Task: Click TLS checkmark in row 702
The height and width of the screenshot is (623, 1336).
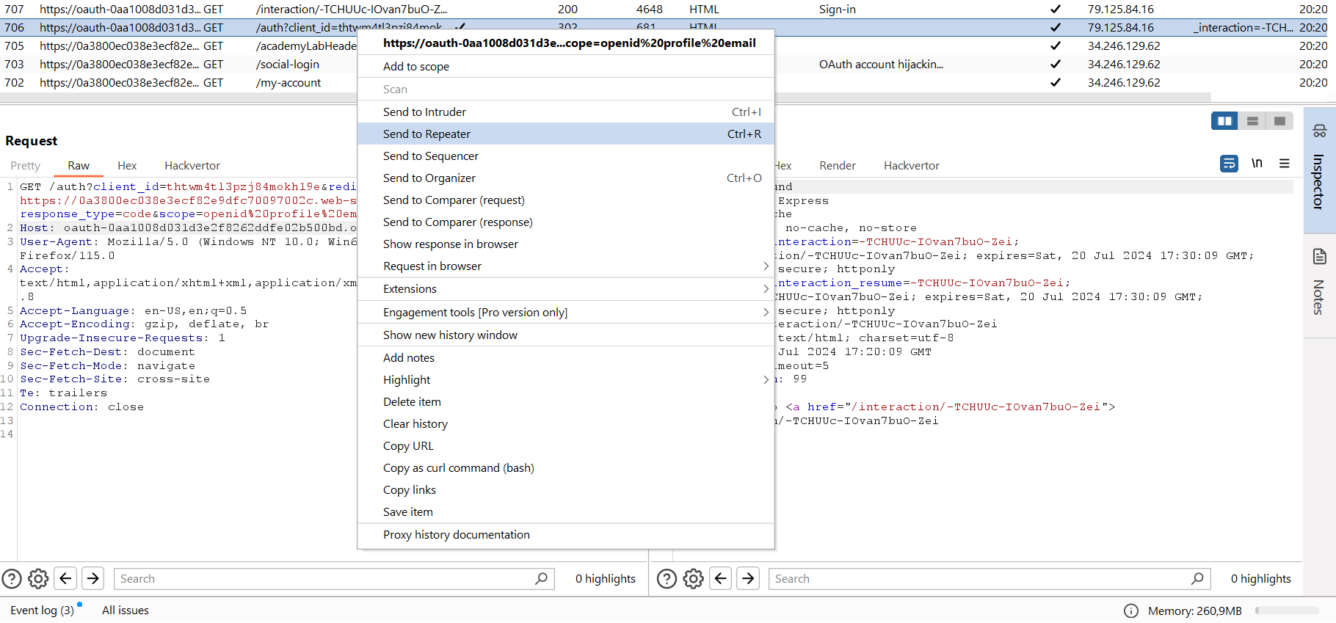Action: (1055, 83)
